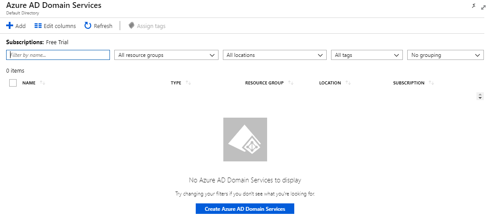
Task: Click Create Azure AD Domain Services button
Action: (x=245, y=209)
